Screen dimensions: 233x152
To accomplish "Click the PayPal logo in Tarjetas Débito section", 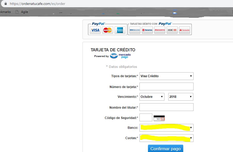I will (165, 24).
